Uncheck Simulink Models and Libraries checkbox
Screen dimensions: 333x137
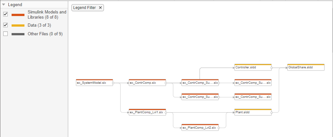point(5,14)
